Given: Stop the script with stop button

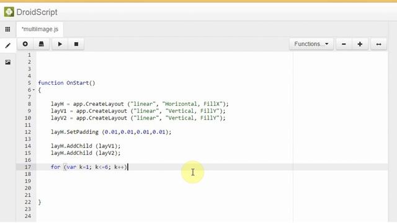Looking at the screenshot, I should (76, 44).
